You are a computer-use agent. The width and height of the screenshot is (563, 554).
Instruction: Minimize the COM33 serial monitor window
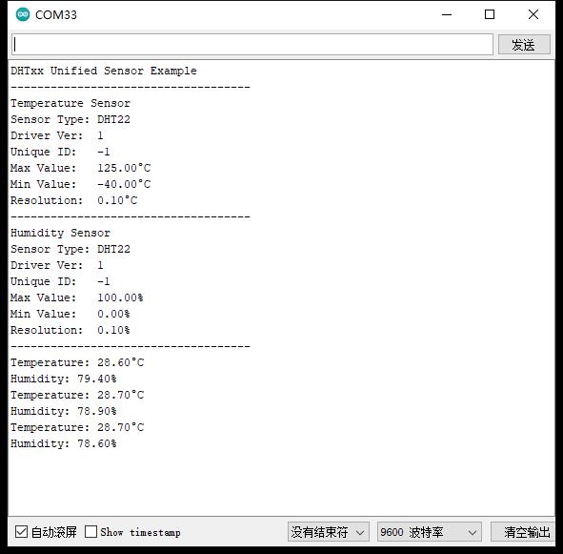(447, 14)
